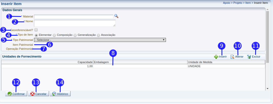Image resolution: width=273 pixels, height=104 pixels.
Task: Click the Excluir trash bin icon
Action: coord(249,57)
